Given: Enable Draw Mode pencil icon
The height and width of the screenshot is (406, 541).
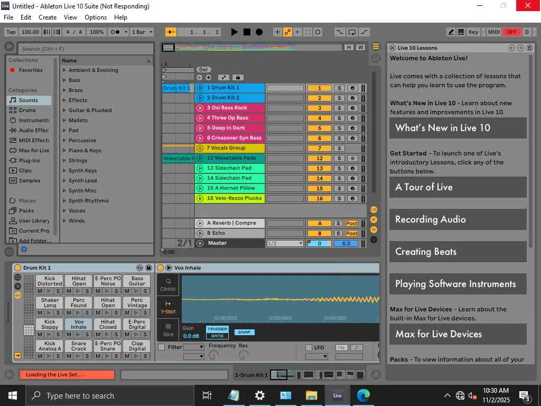Looking at the screenshot, I should [x=451, y=32].
